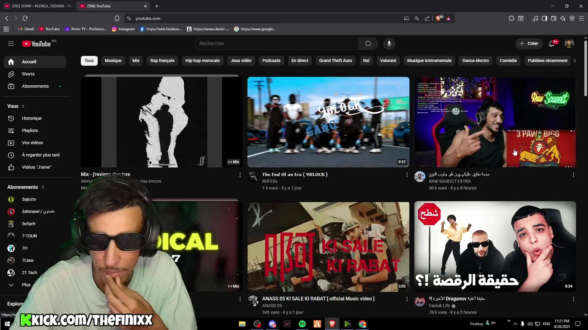Open the Brave Rewards triangle icon
Screen dimensions: 588x330
[x=448, y=18]
